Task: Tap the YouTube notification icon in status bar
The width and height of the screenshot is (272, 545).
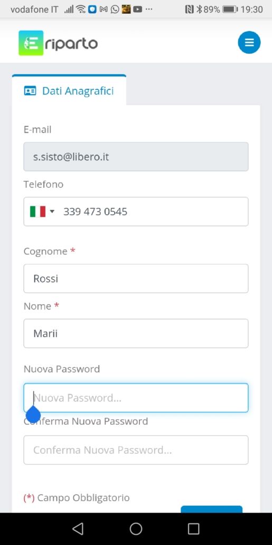Action: click(x=137, y=10)
